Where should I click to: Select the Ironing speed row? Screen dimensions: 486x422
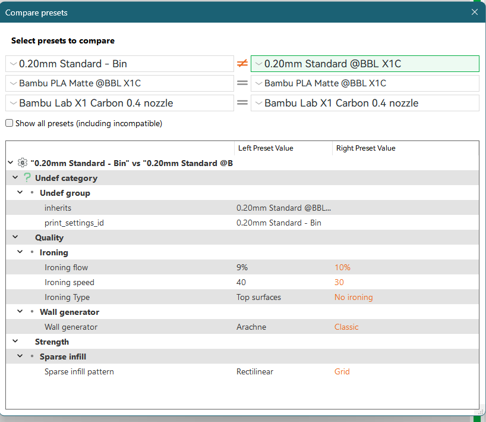pyautogui.click(x=242, y=282)
